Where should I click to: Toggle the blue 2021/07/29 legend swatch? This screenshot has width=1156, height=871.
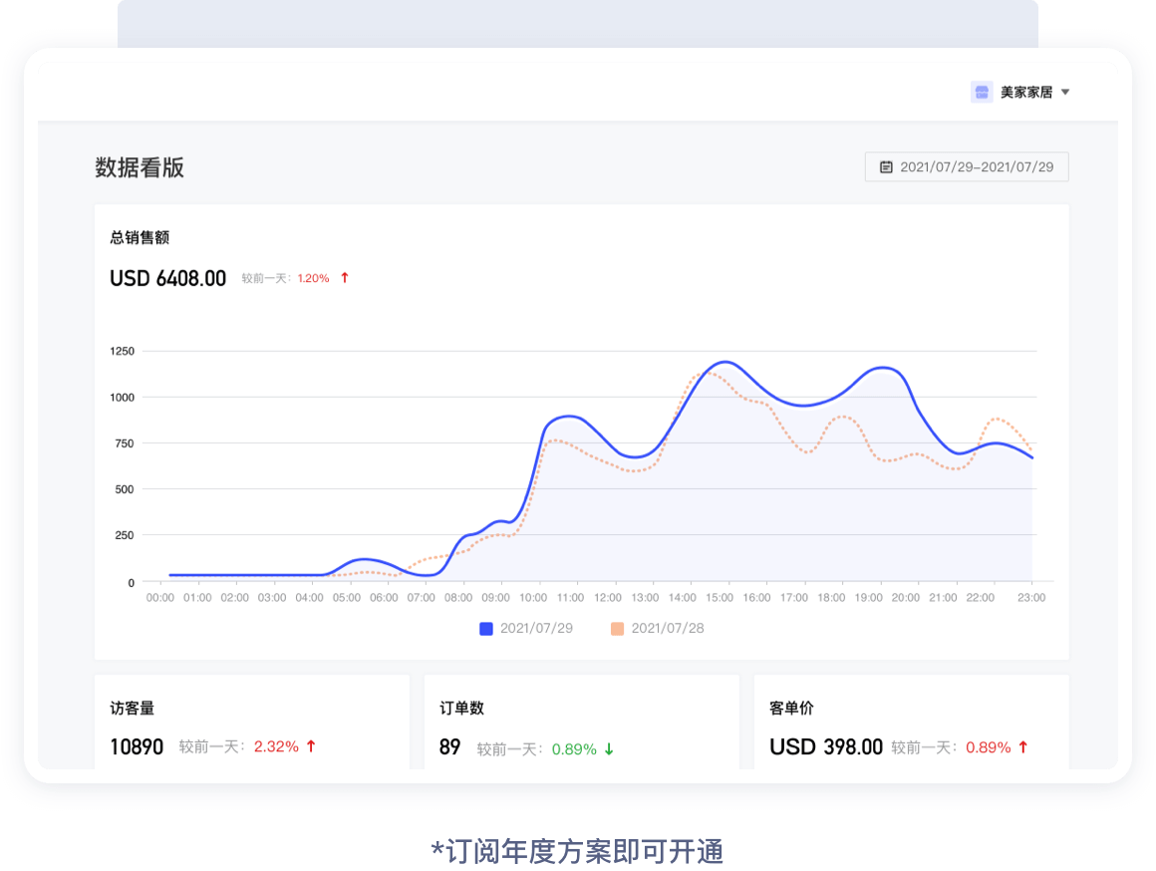click(486, 629)
